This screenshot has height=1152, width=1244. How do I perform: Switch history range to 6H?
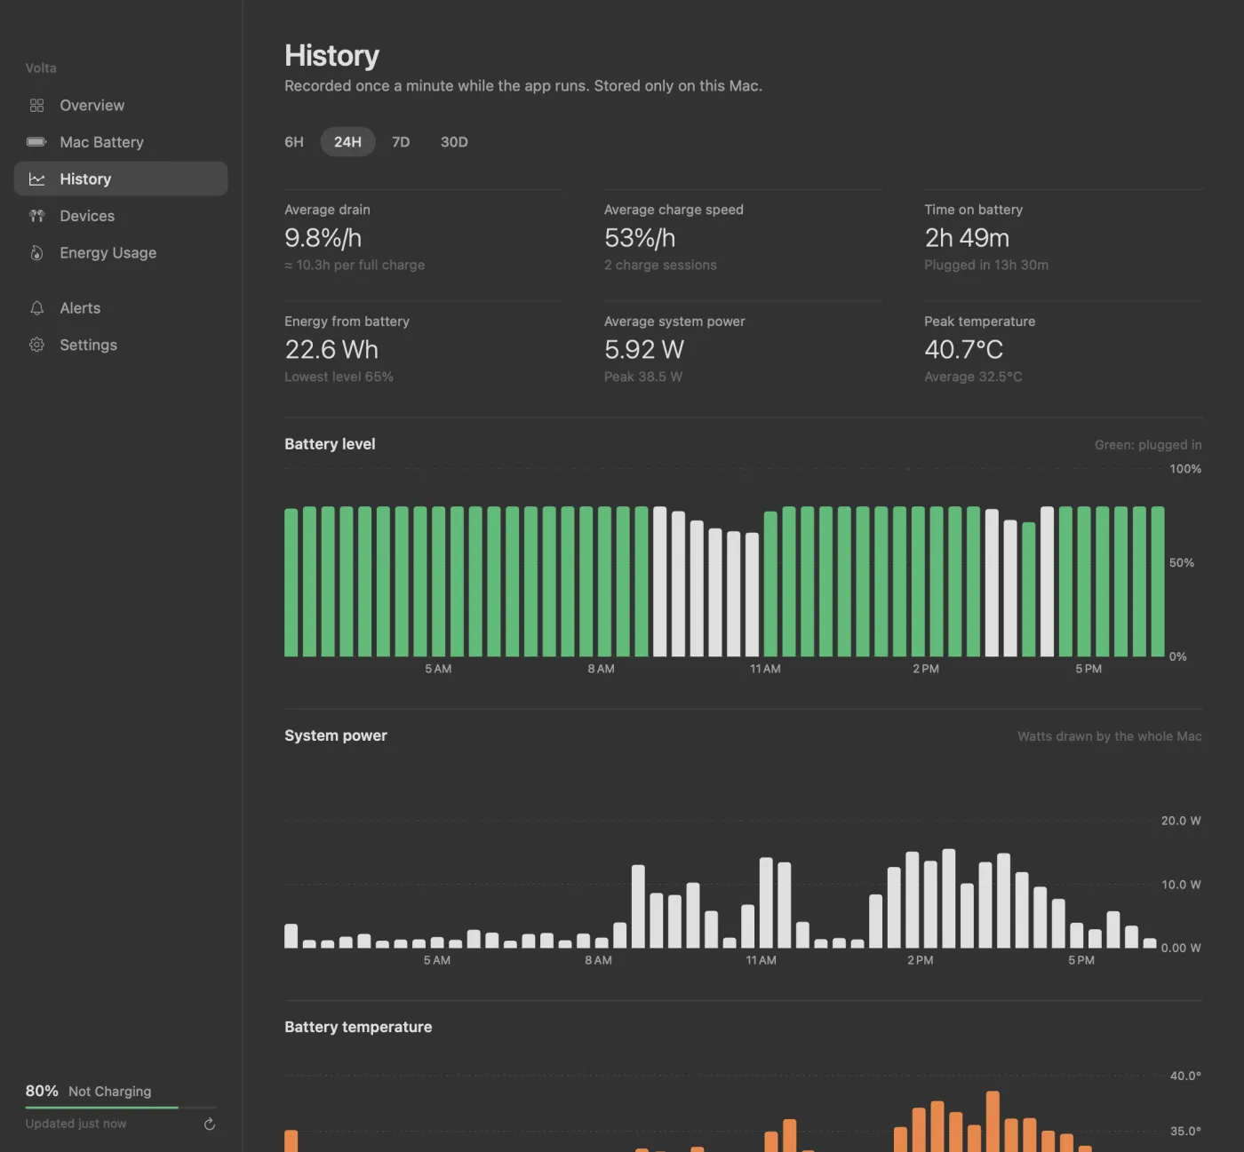click(294, 142)
